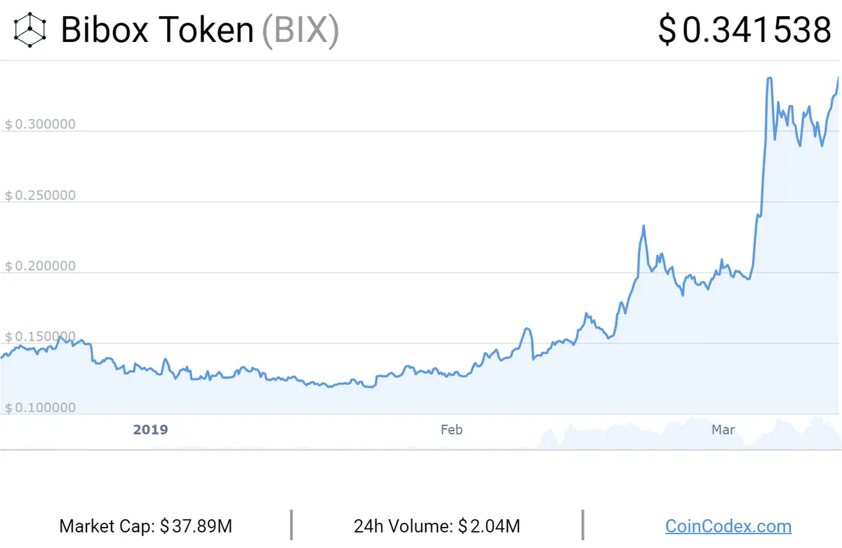Click the 2019 timeline label
The height and width of the screenshot is (548, 842).
tap(150, 429)
